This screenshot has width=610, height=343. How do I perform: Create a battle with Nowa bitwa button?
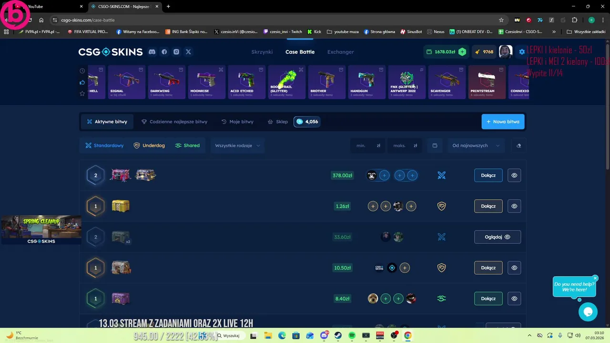(x=503, y=121)
